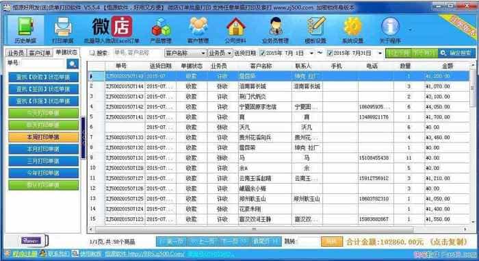The image size is (479, 261).
Task: Click the 本月打印单据 button
Action: [x=43, y=149]
